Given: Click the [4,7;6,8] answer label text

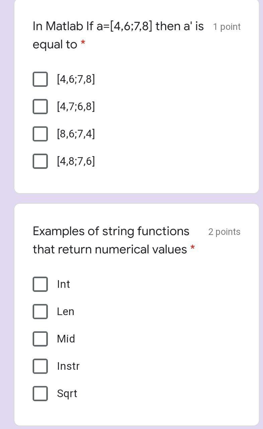Looking at the screenshot, I should click(76, 107).
